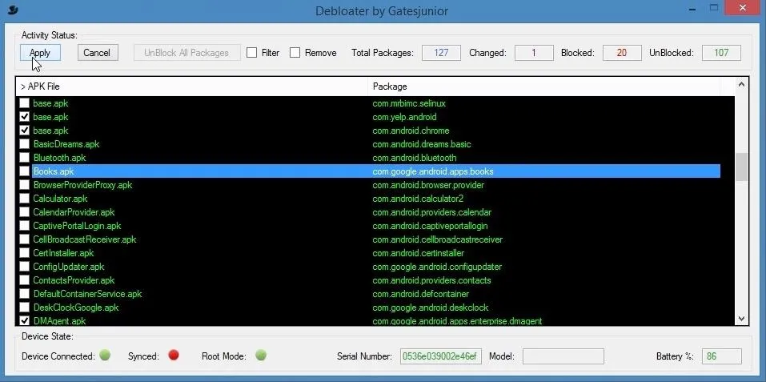This screenshot has width=766, height=382.
Task: Check the DeskClockGoogle.apk checkbox
Action: [24, 308]
